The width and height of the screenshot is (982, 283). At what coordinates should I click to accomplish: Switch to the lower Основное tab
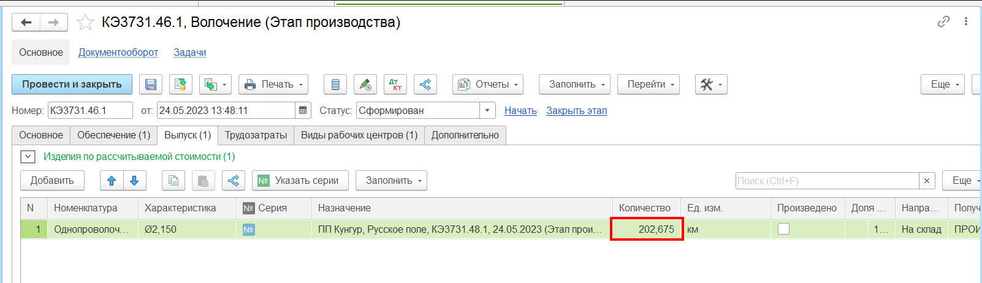pyautogui.click(x=41, y=135)
